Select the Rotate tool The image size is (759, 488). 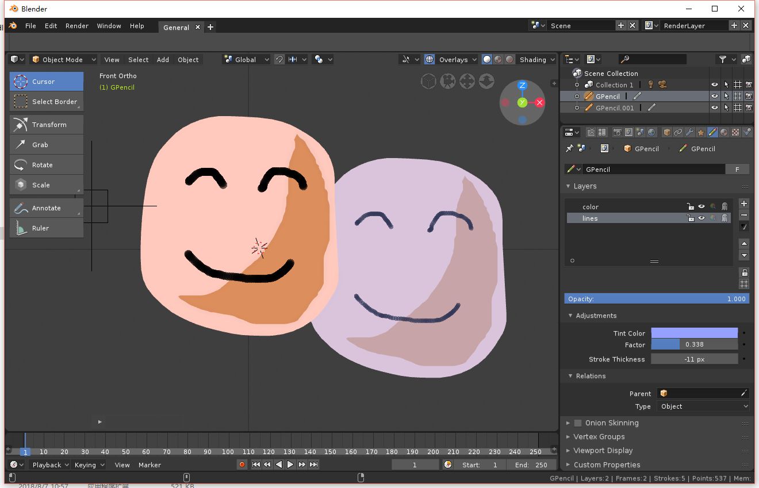(x=47, y=165)
